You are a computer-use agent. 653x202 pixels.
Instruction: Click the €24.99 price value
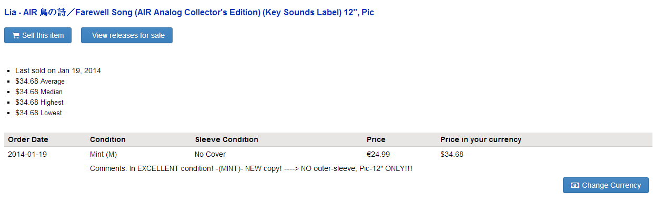(378, 155)
